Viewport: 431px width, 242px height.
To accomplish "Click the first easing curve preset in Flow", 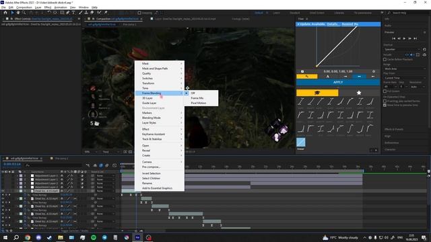I will [x=301, y=102].
